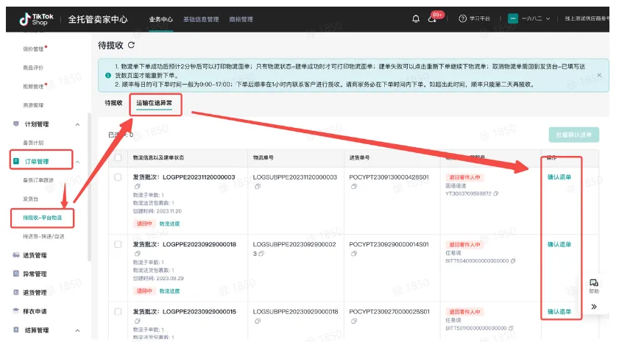
Task: Copy tracking number YT3003709598872
Action: (496, 193)
